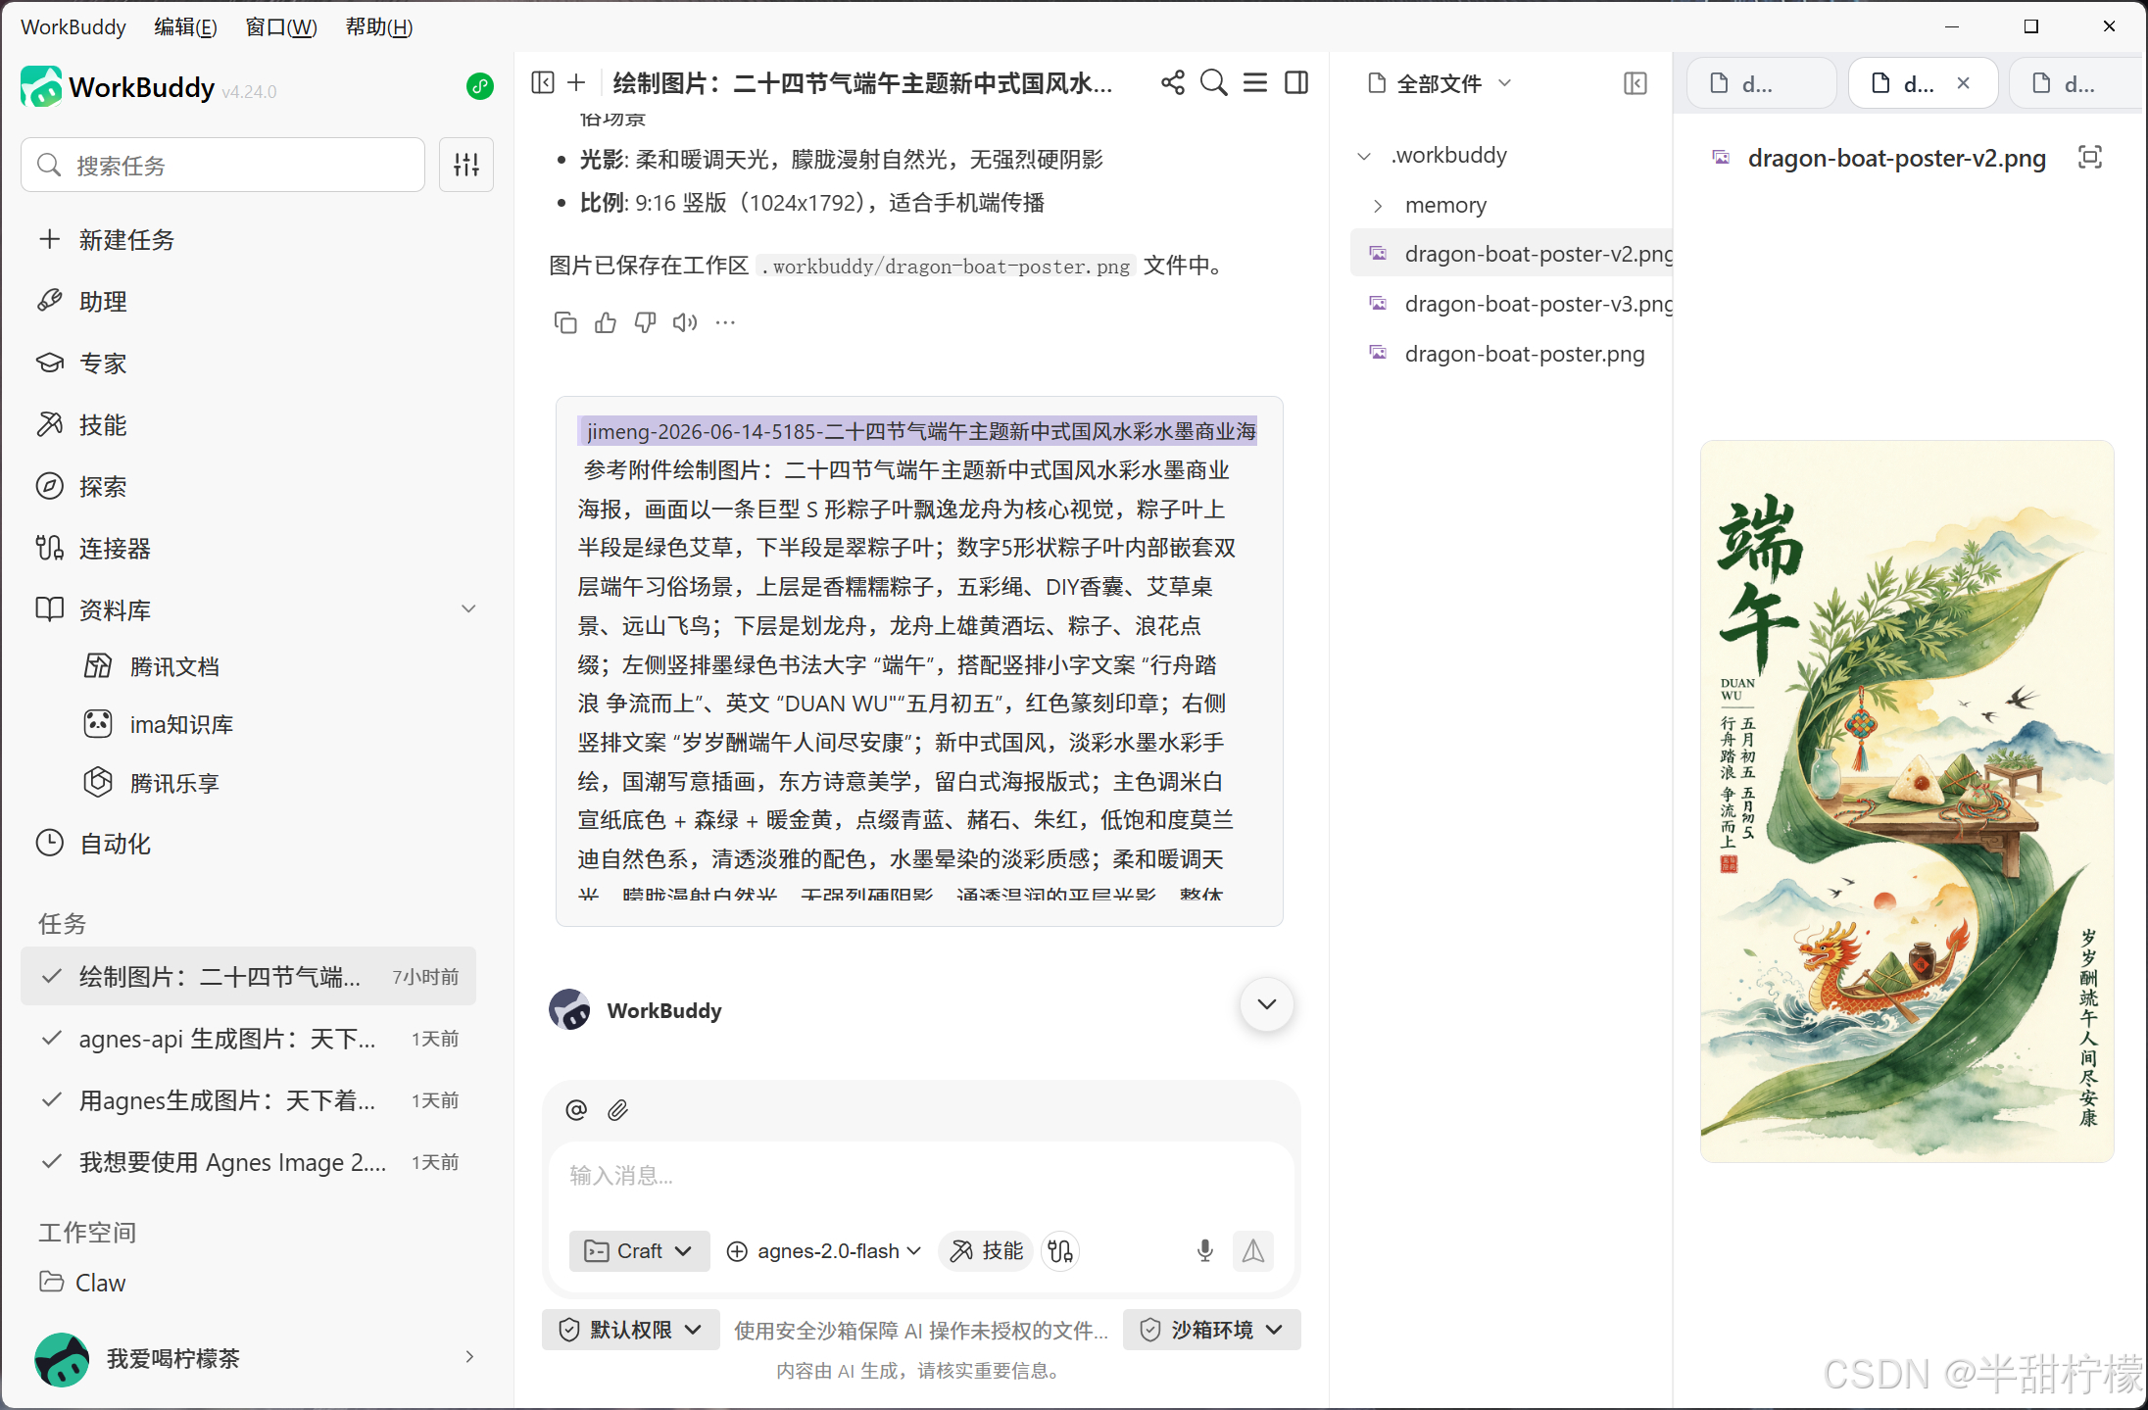This screenshot has height=1410, width=2148.
Task: Start a new chat with plus icon
Action: [x=577, y=82]
